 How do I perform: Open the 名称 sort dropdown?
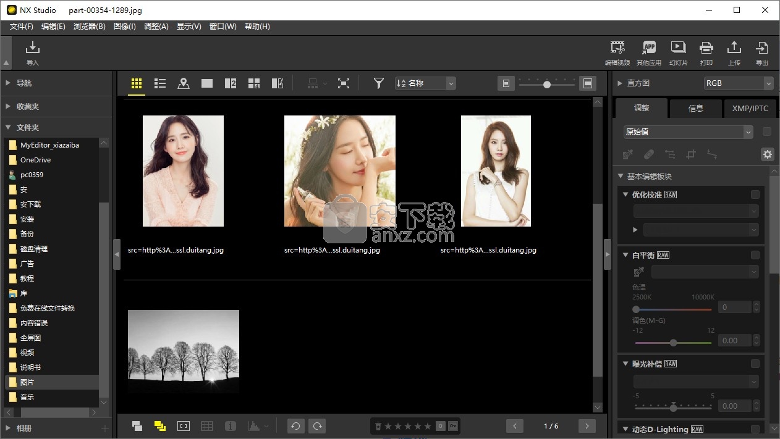(425, 83)
